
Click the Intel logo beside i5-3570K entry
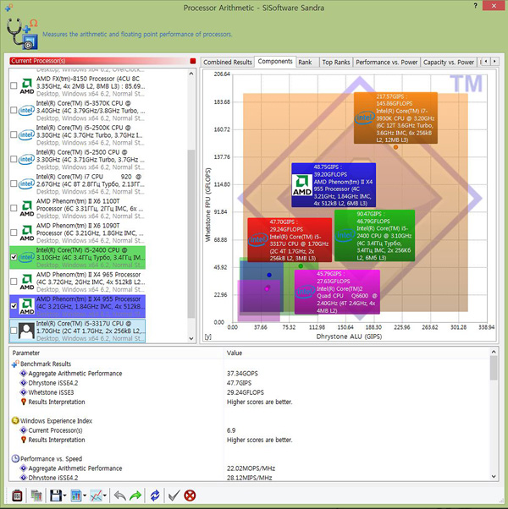(x=26, y=111)
